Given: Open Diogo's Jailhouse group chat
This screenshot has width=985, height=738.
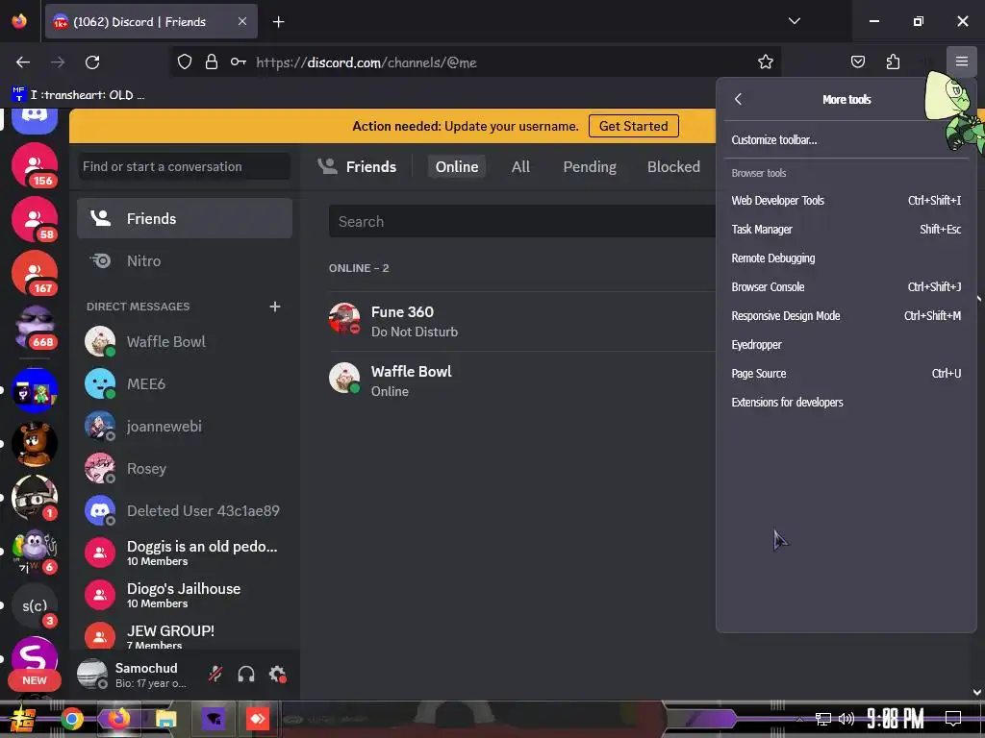Looking at the screenshot, I should 185,595.
